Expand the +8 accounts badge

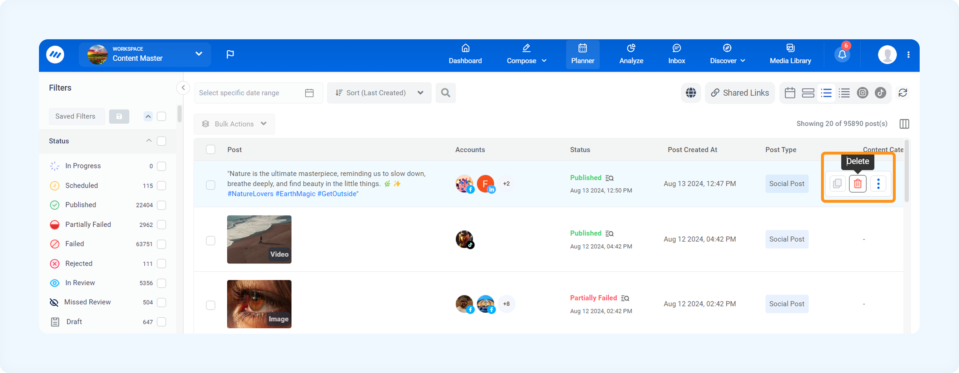tap(506, 304)
